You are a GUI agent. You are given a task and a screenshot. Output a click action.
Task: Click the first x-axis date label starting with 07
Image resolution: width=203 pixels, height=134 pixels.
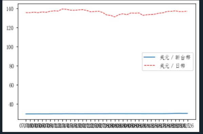[x=21, y=126]
